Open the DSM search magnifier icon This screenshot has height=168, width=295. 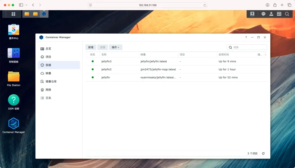click(x=287, y=14)
